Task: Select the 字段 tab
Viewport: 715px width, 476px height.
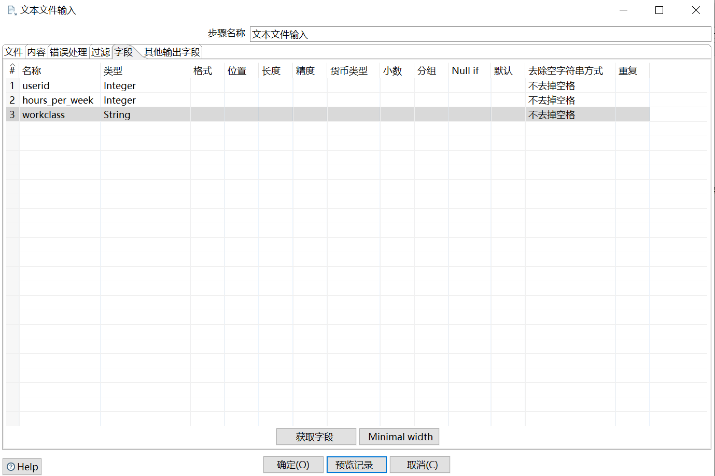Action: point(123,52)
